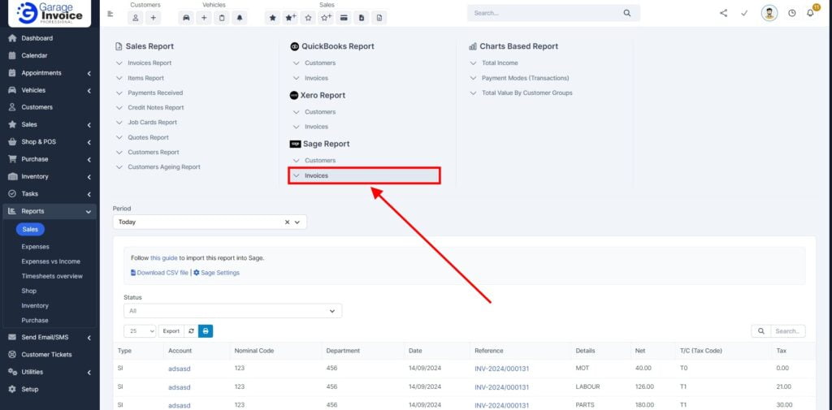Select the active Sales report pill
Image resolution: width=832 pixels, height=410 pixels.
click(x=30, y=229)
